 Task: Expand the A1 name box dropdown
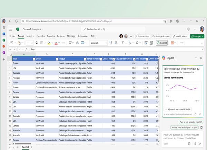[14, 49]
